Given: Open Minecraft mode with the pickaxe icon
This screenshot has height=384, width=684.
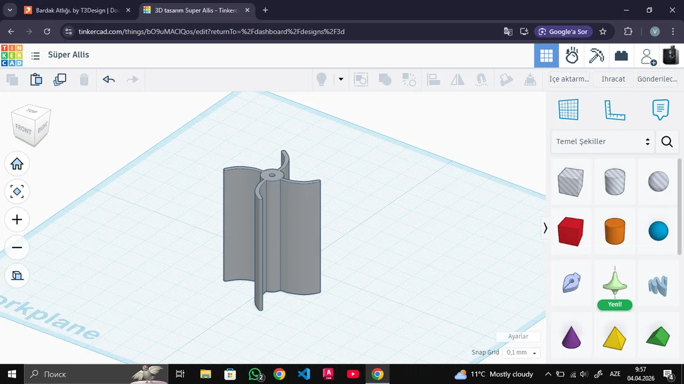Looking at the screenshot, I should click(595, 55).
